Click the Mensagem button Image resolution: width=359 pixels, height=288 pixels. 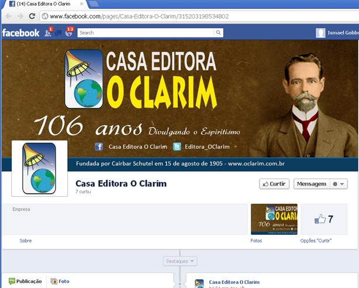tap(312, 184)
